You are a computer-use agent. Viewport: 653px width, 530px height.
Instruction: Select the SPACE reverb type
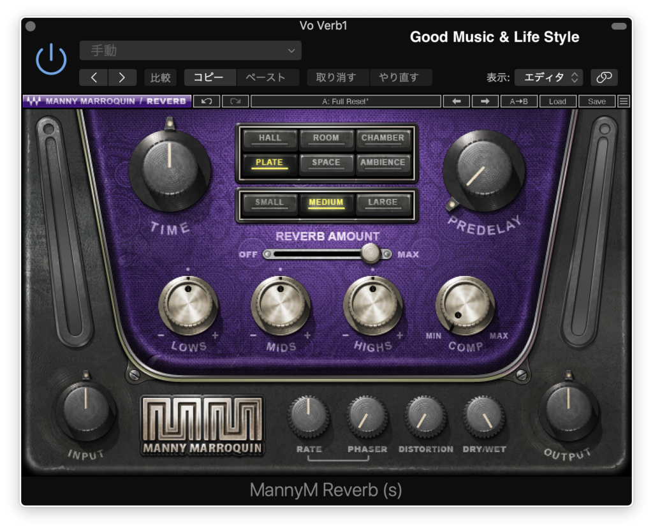326,163
